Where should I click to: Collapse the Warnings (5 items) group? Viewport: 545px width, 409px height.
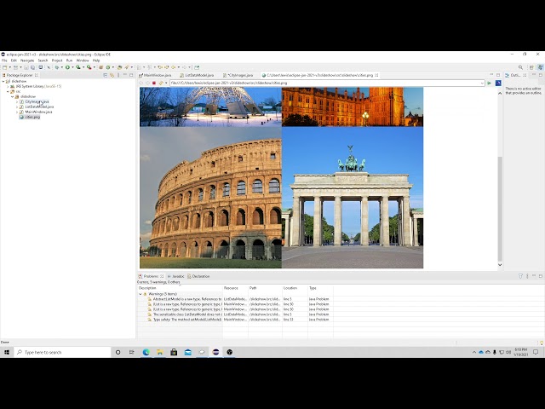click(141, 294)
